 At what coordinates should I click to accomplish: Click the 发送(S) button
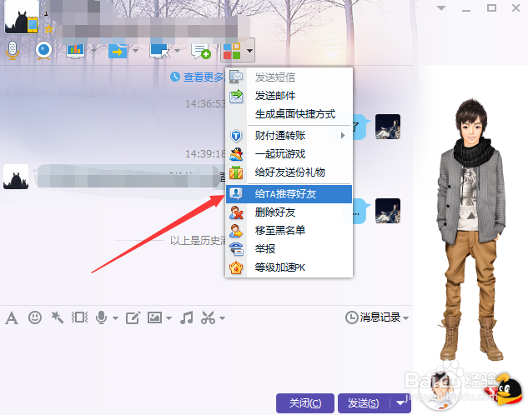[x=364, y=402]
